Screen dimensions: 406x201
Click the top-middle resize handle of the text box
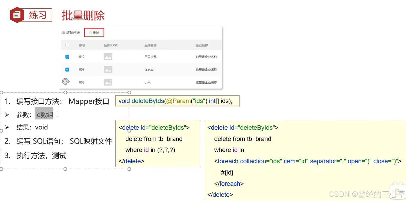(66, 93)
